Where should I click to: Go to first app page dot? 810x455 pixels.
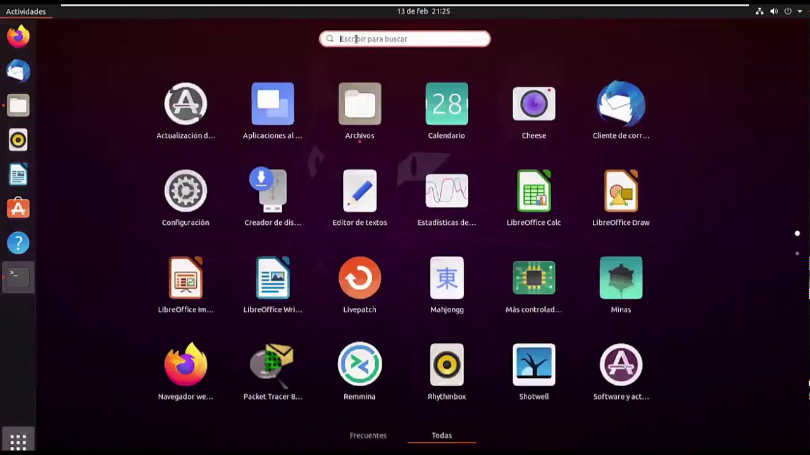797,233
